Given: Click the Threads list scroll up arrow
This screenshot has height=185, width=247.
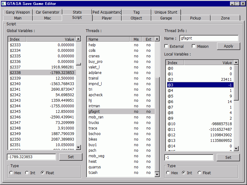Looking at the screenshot, I should (157, 39).
